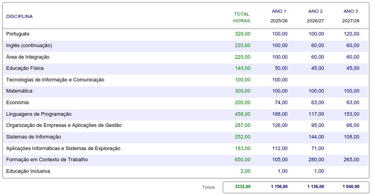Click the grand total 3332,00
Screen dimensions: 372x196
click(243, 186)
